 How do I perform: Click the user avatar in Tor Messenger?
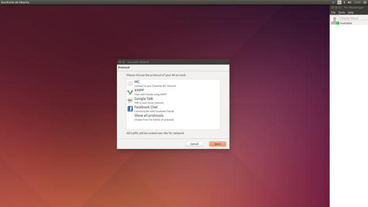tap(334, 20)
